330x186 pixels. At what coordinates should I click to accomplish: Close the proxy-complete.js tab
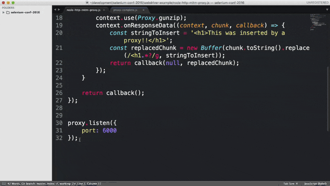(x=144, y=10)
